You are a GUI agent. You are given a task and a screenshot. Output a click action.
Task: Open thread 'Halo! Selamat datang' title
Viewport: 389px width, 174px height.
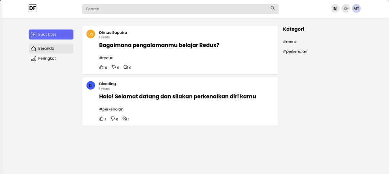point(177,97)
